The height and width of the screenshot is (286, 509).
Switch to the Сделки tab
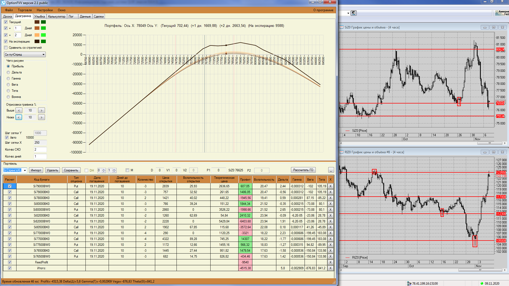pos(99,16)
